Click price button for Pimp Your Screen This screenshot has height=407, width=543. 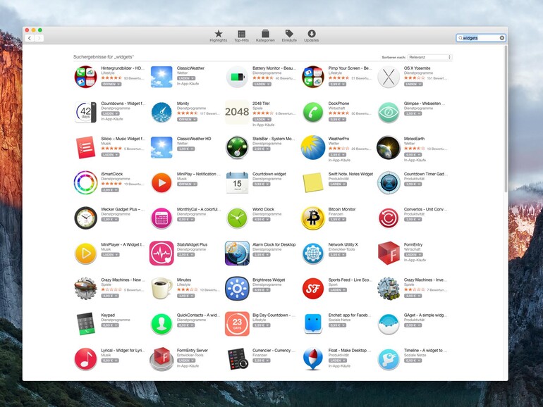click(337, 84)
